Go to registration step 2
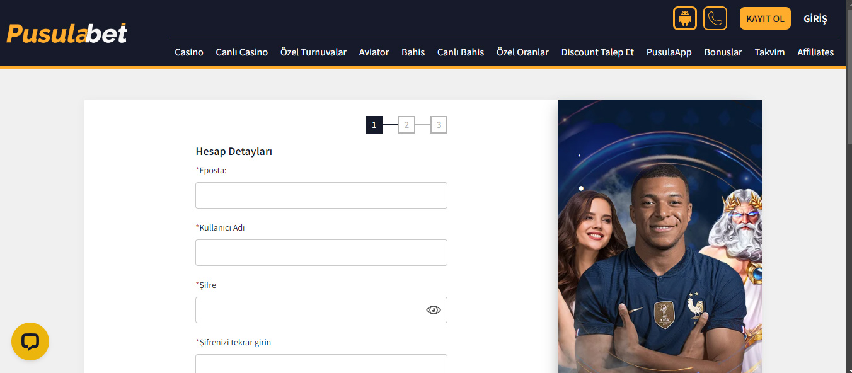Viewport: 852px width, 373px height. (x=406, y=125)
